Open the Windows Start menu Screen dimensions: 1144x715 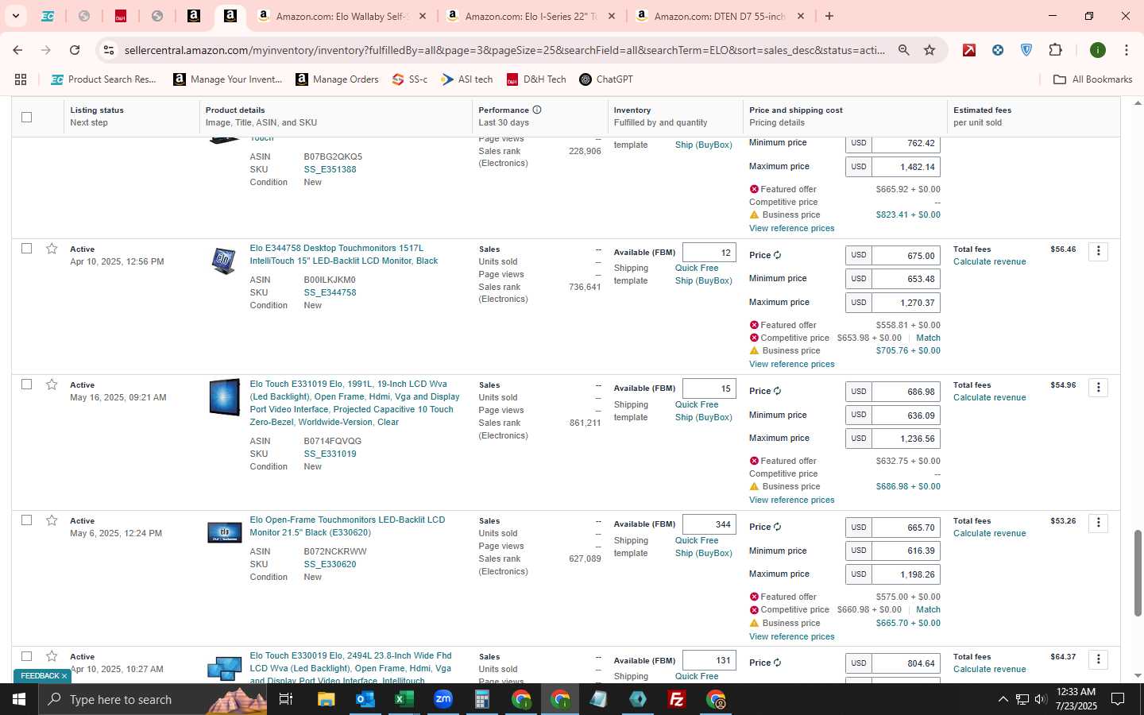[19, 699]
